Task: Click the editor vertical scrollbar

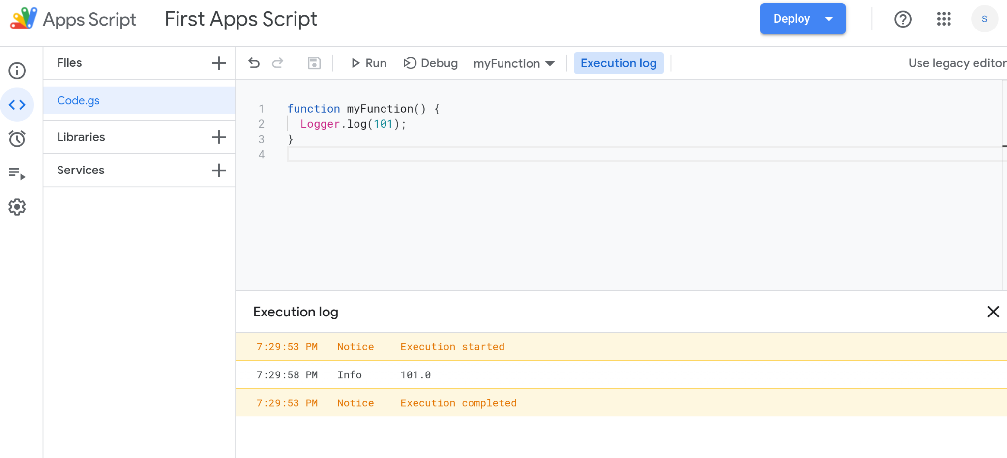Action: click(x=1005, y=185)
